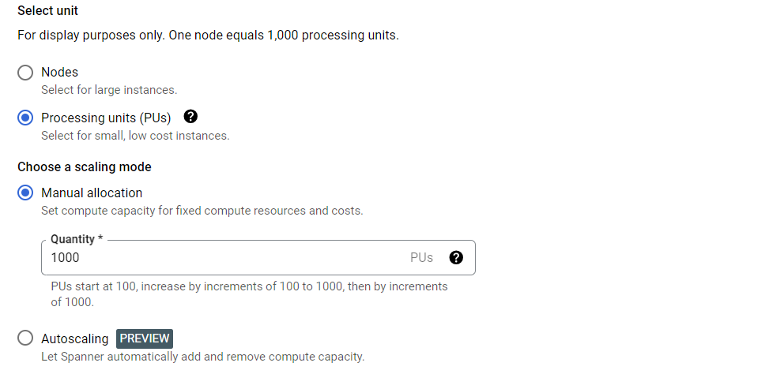769x374 pixels.
Task: Open help for Processing units (PUs)
Action: [x=190, y=117]
